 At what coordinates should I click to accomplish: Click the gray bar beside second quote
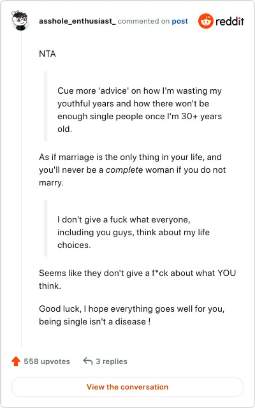(x=45, y=228)
